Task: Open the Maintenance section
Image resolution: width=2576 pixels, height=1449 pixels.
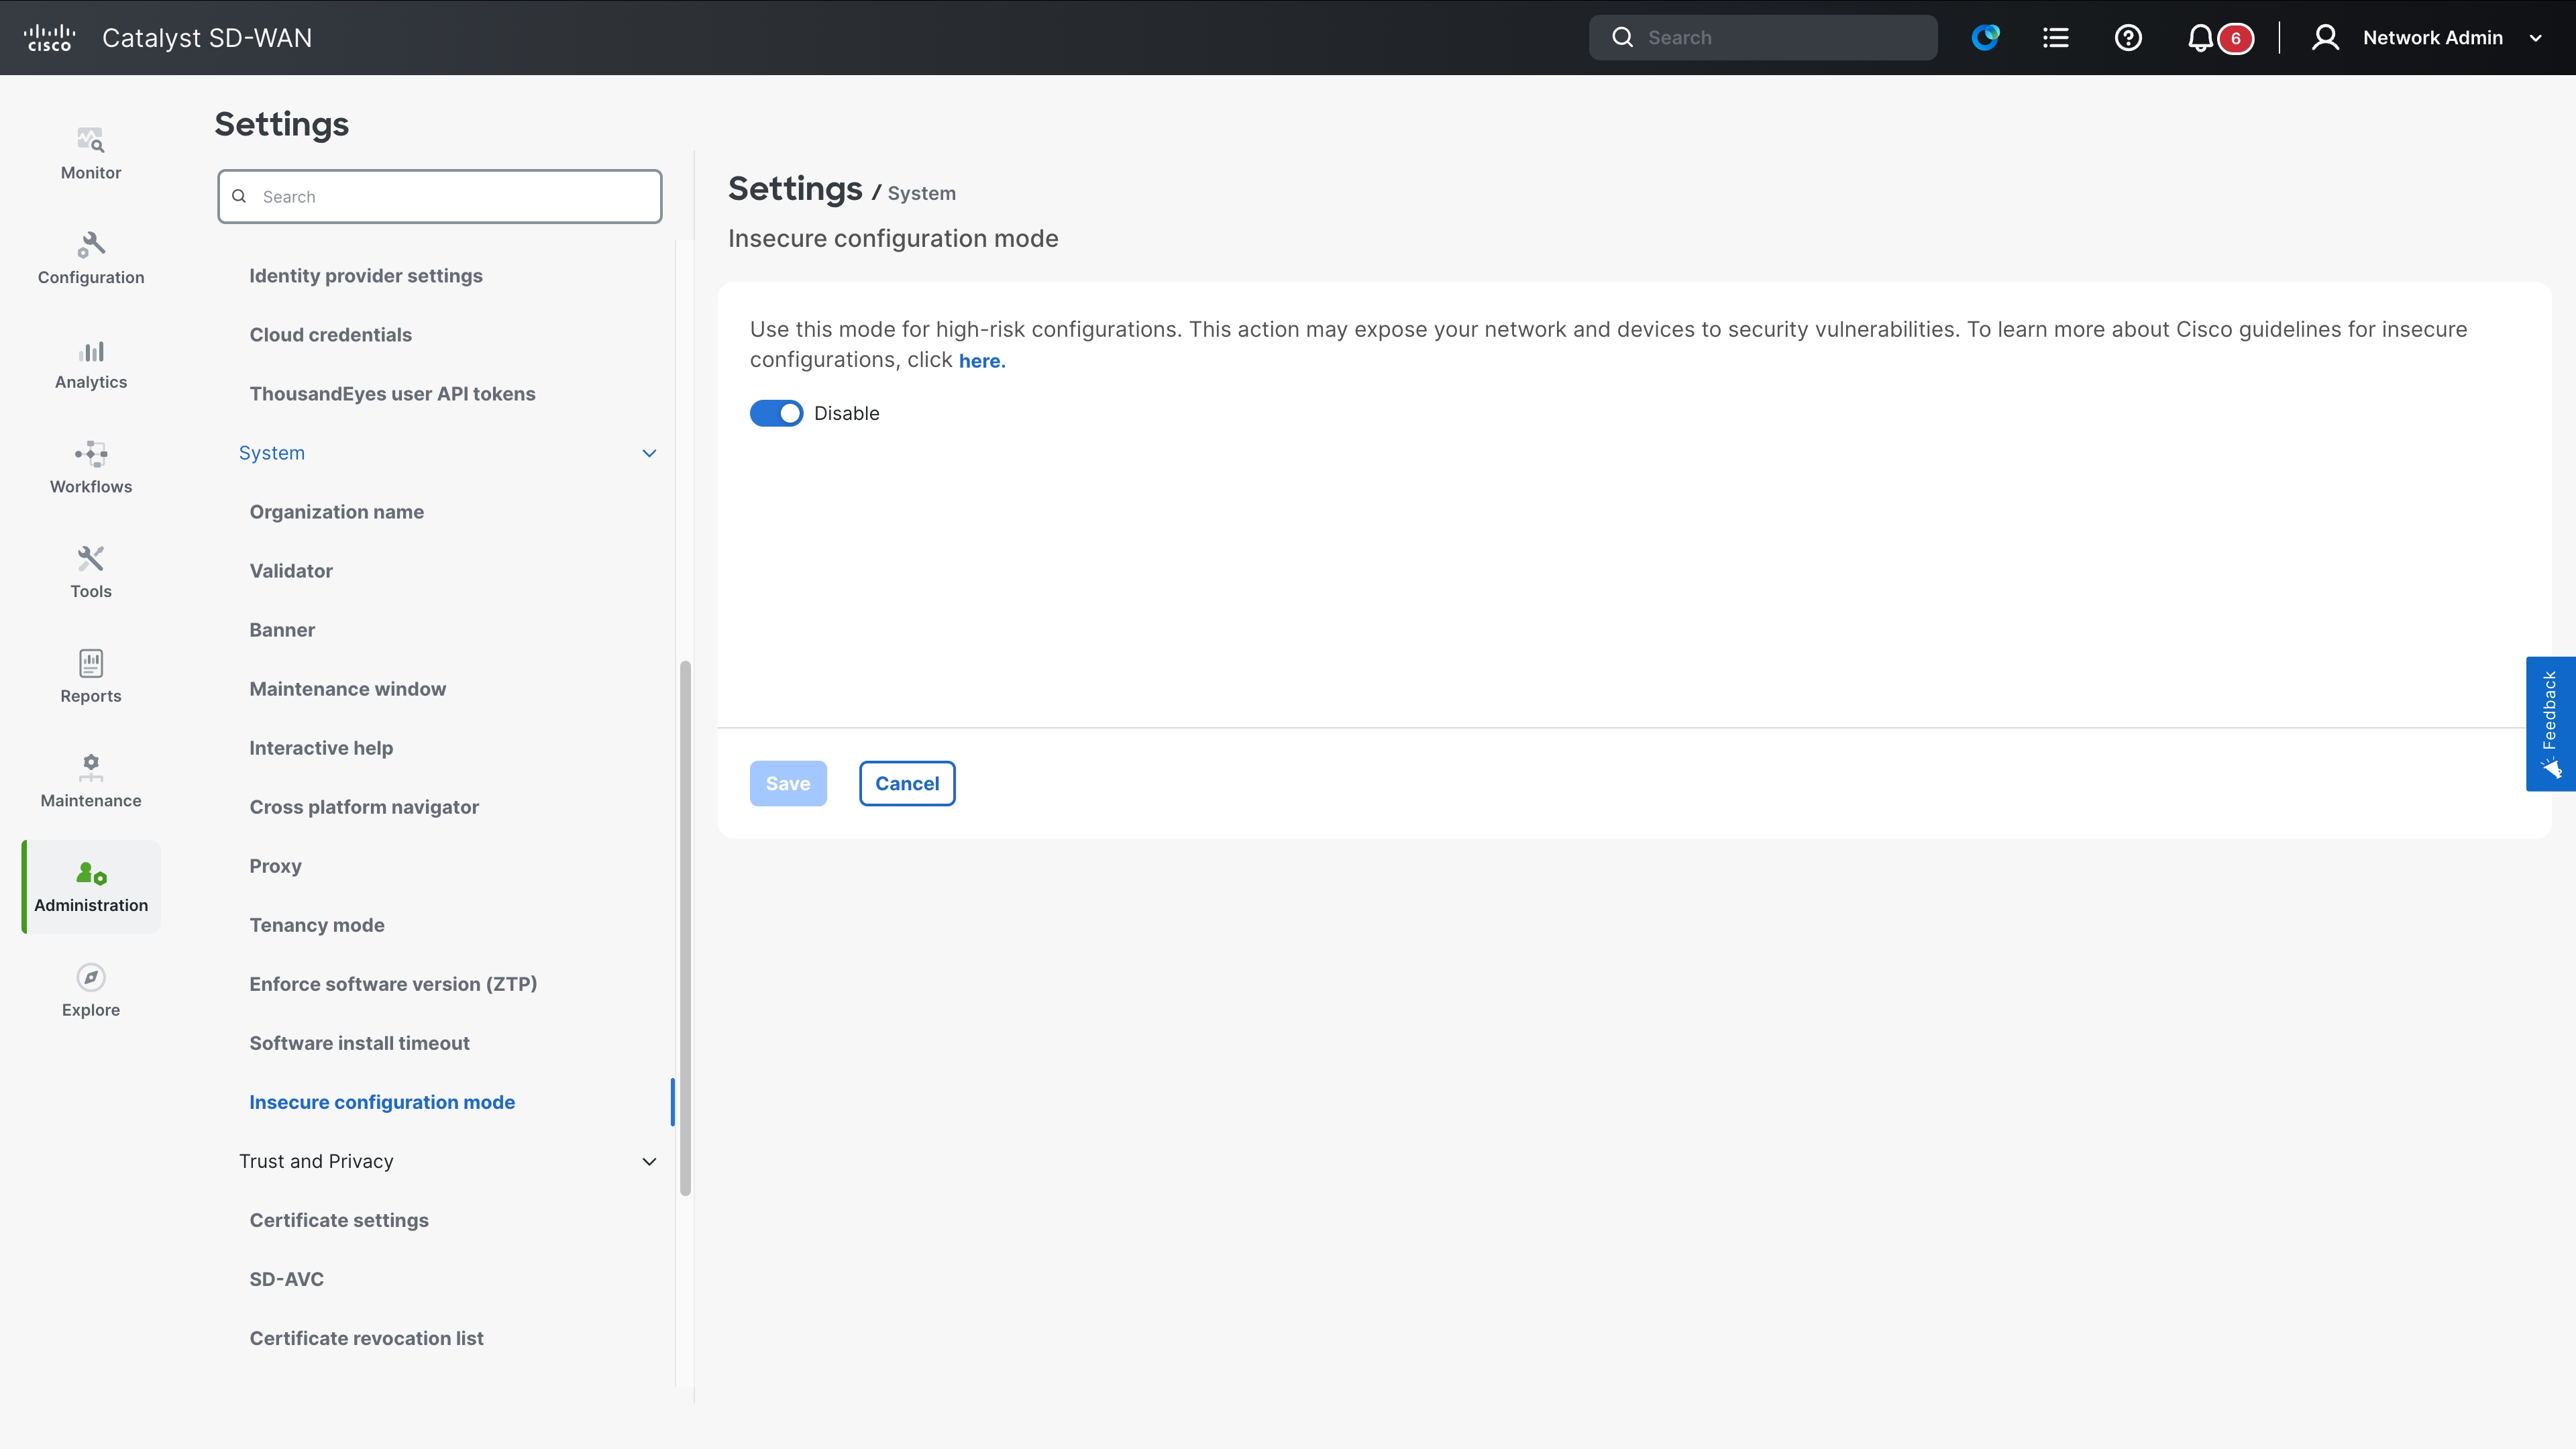Action: pyautogui.click(x=90, y=780)
